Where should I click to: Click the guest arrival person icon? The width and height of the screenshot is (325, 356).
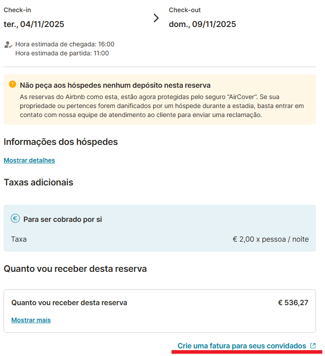pyautogui.click(x=8, y=45)
